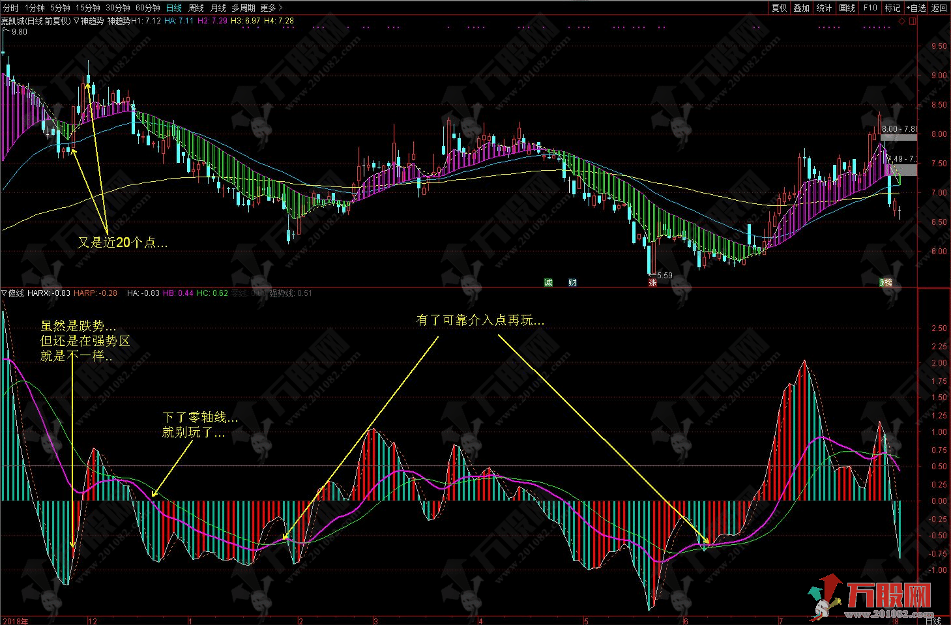Switch to 分时 intraday view
Screen dimensions: 951x625
tap(11, 8)
